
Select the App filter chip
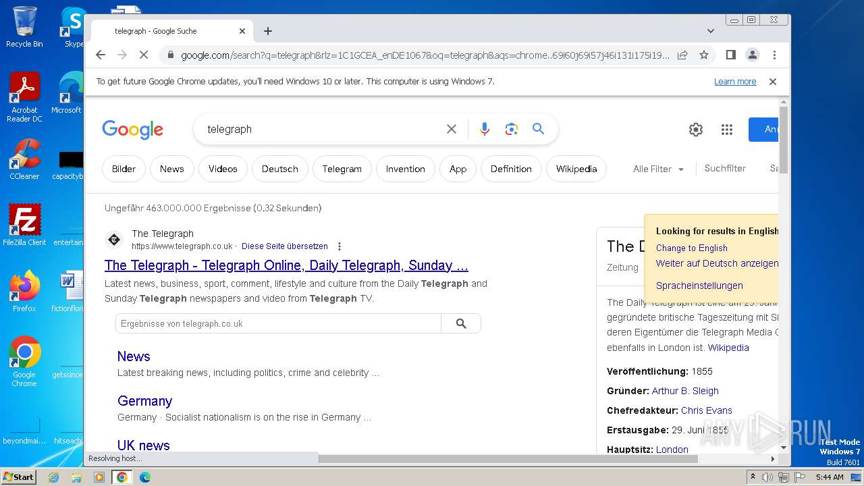458,169
